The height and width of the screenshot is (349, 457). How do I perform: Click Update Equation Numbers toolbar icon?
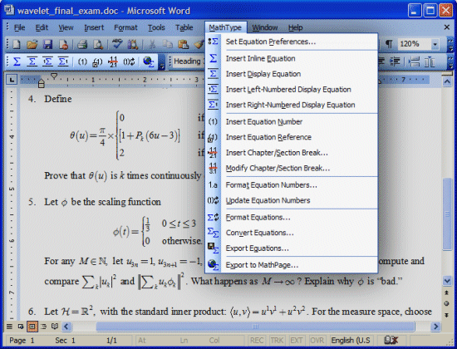tap(129, 61)
